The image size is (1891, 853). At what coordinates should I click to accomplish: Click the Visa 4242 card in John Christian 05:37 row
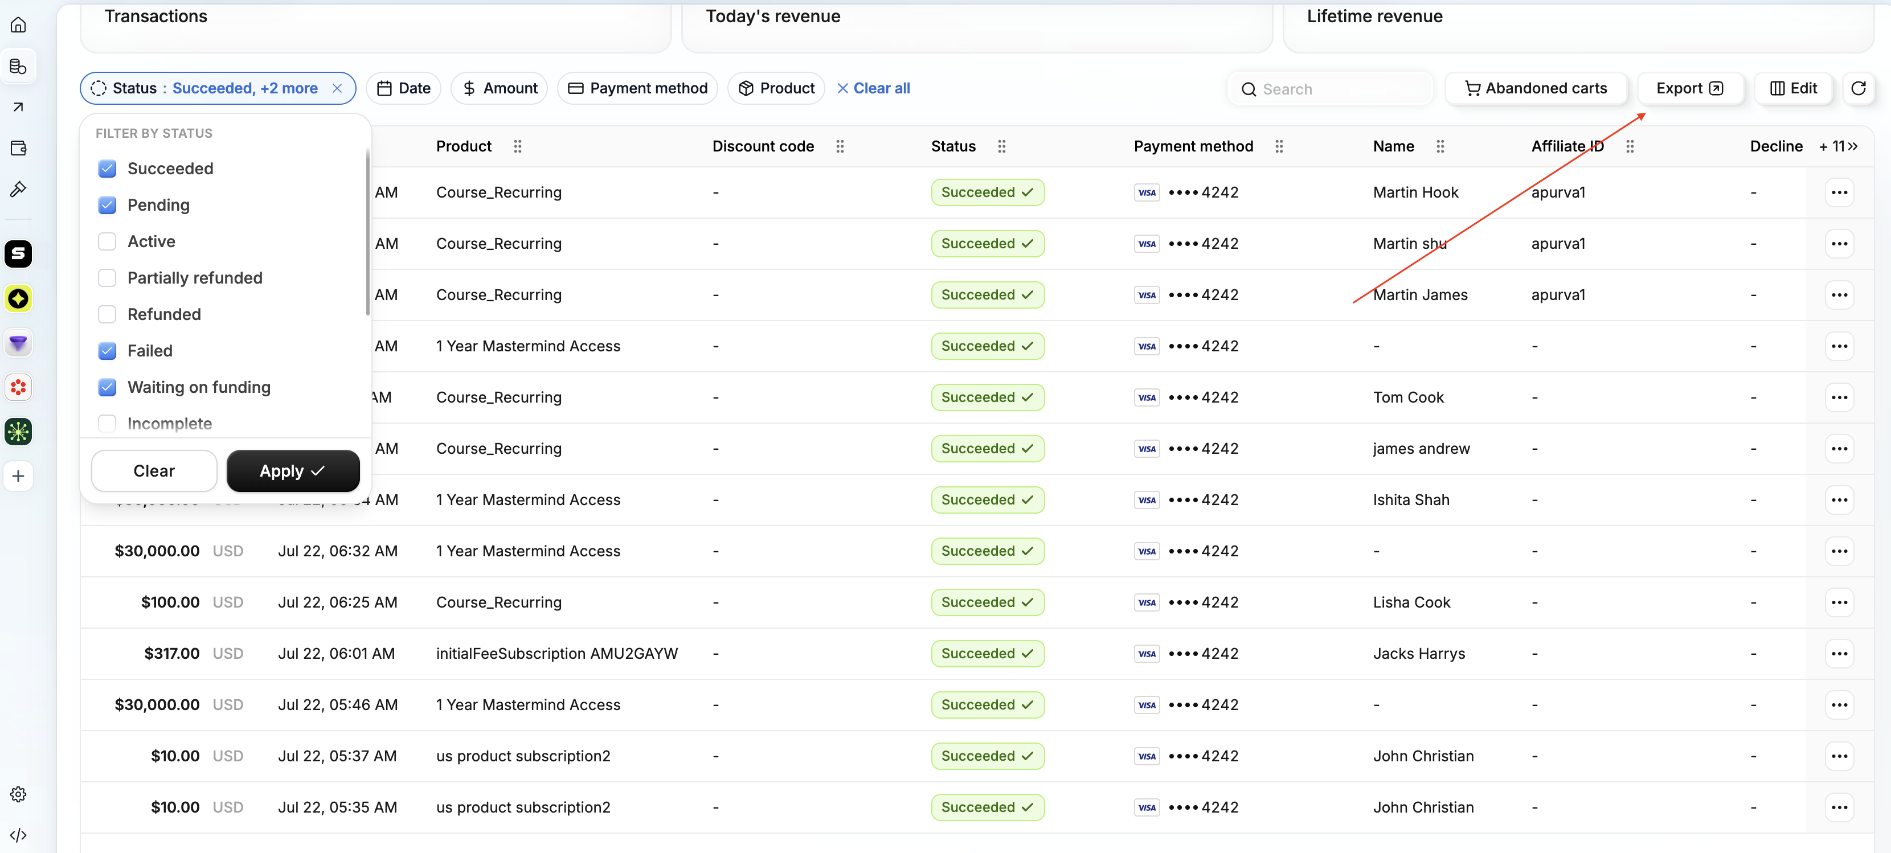(x=1186, y=756)
